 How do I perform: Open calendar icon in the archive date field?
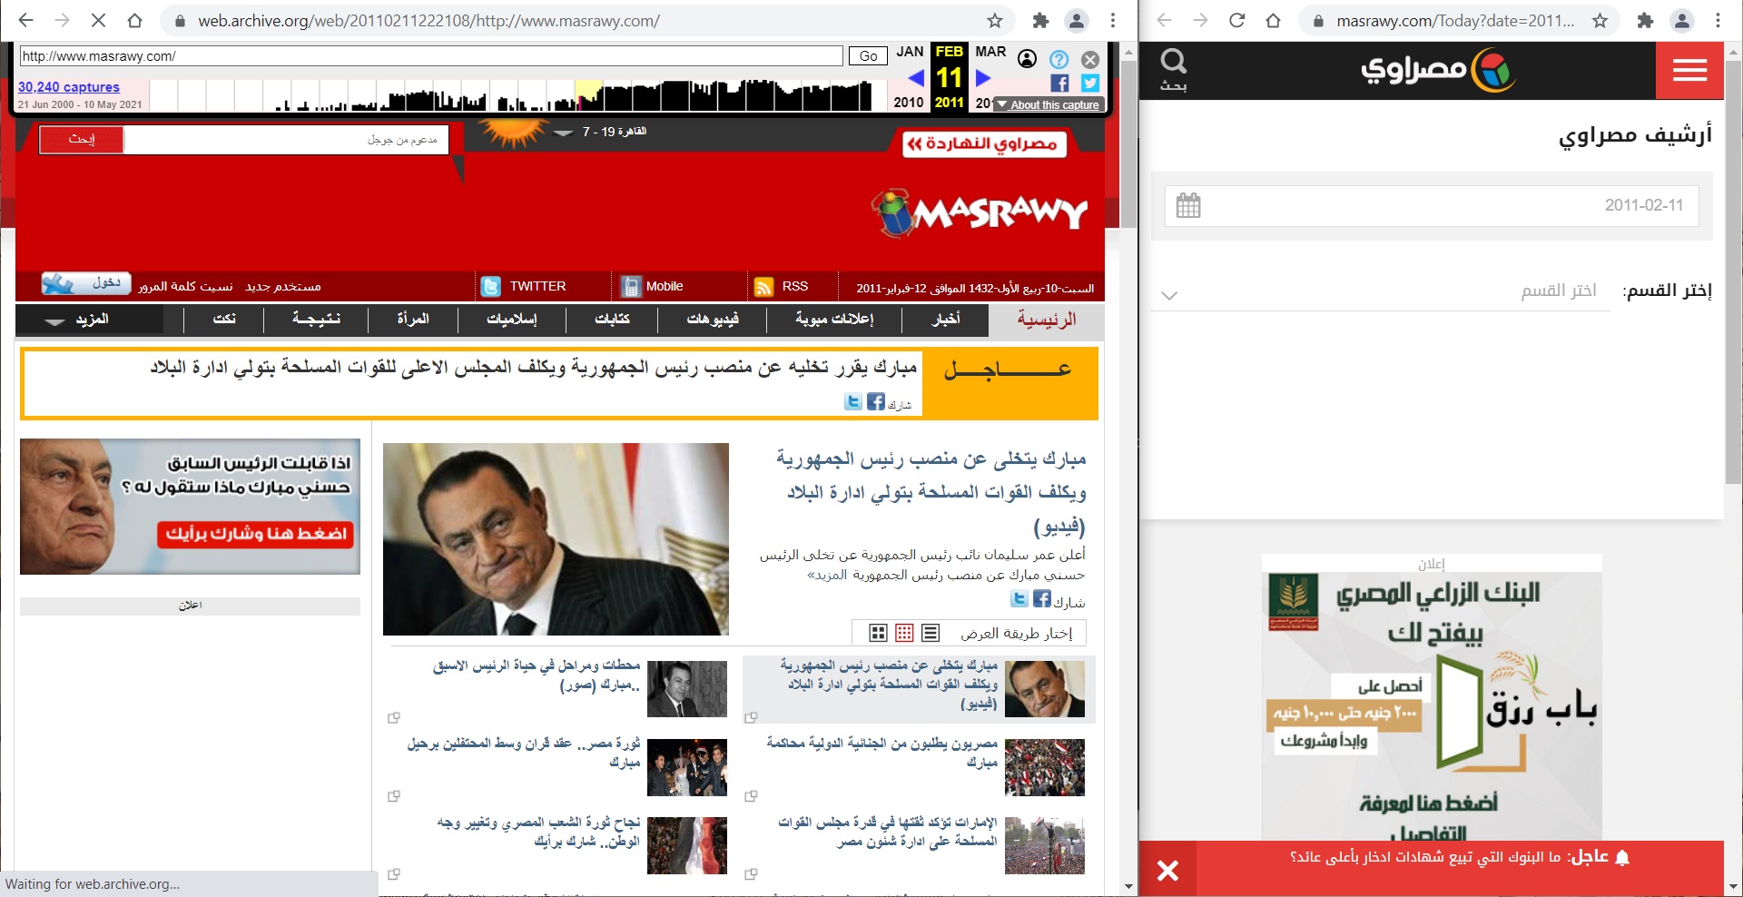(x=1188, y=205)
